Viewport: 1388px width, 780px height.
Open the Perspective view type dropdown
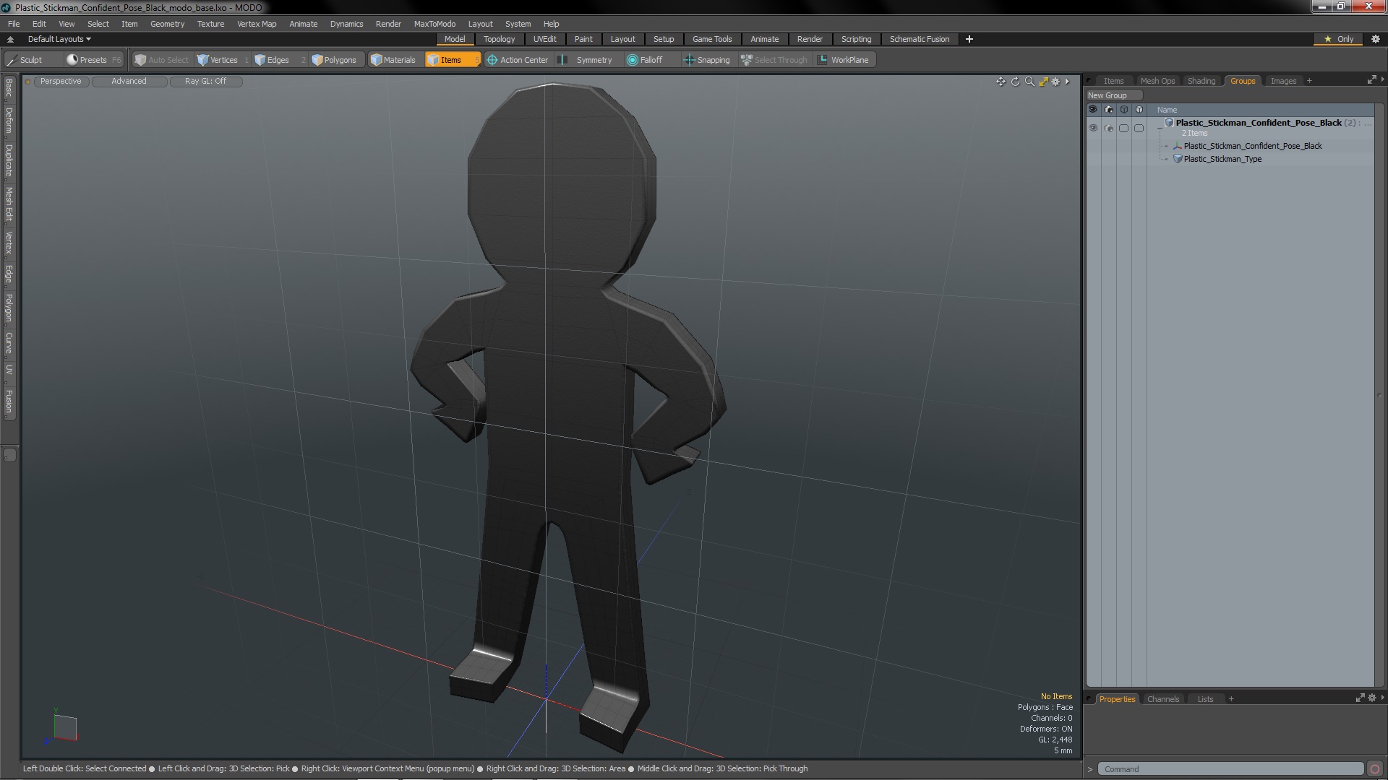[x=61, y=81]
